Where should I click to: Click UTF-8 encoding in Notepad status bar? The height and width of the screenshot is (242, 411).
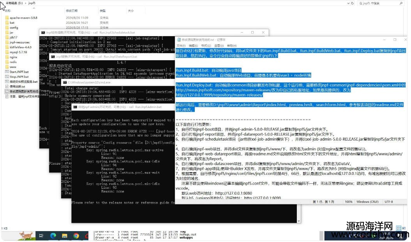[389, 202]
